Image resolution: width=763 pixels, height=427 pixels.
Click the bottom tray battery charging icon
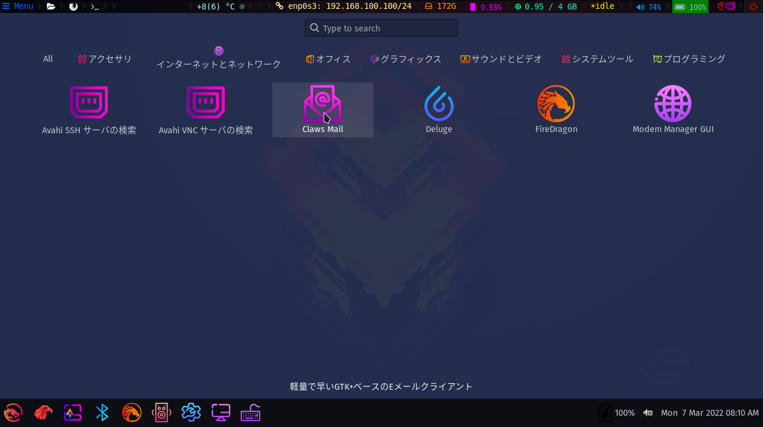pos(605,413)
